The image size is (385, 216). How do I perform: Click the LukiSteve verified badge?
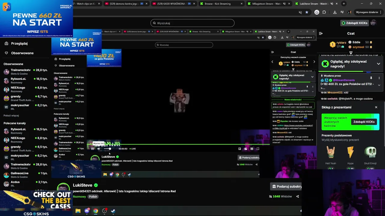(x=96, y=185)
